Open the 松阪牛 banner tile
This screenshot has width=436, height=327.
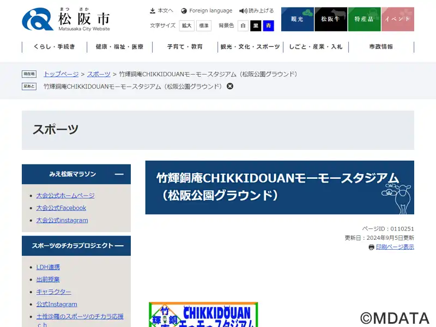coord(331,19)
